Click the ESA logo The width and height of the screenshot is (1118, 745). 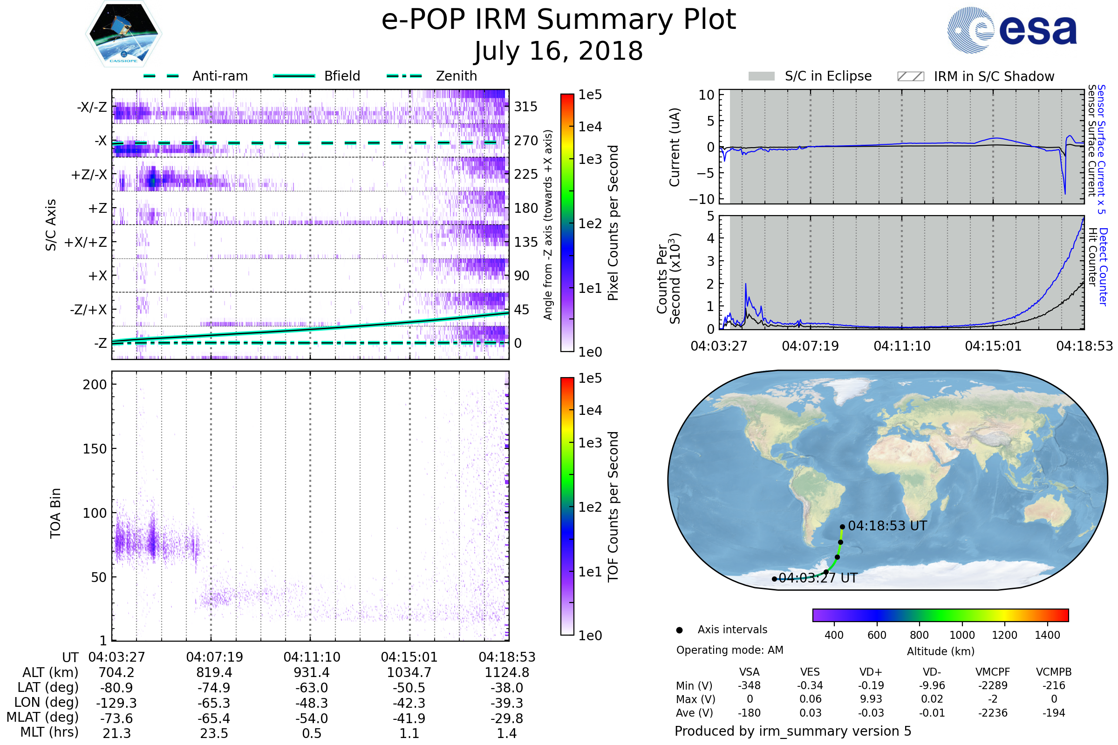(1011, 30)
